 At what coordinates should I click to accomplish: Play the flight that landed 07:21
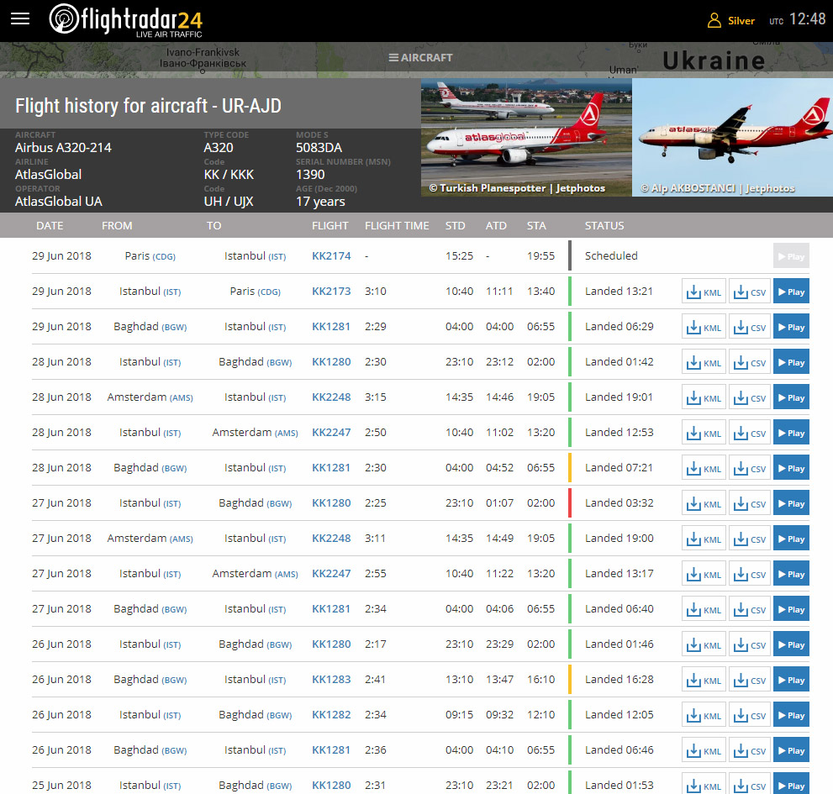point(791,468)
